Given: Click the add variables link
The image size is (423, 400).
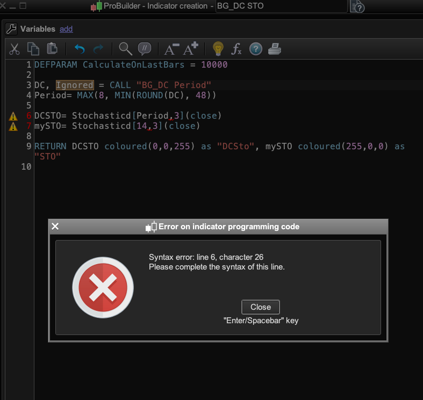Looking at the screenshot, I should (x=66, y=29).
